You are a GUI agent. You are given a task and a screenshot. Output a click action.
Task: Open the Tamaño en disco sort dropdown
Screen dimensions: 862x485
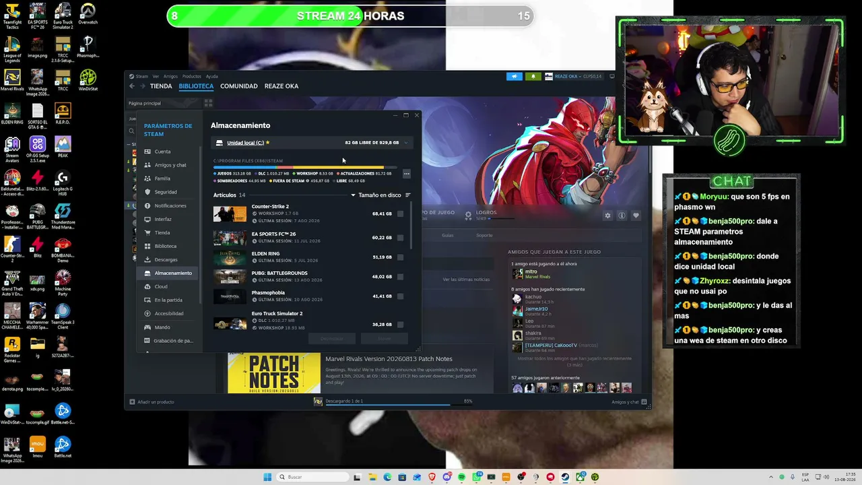[376, 195]
